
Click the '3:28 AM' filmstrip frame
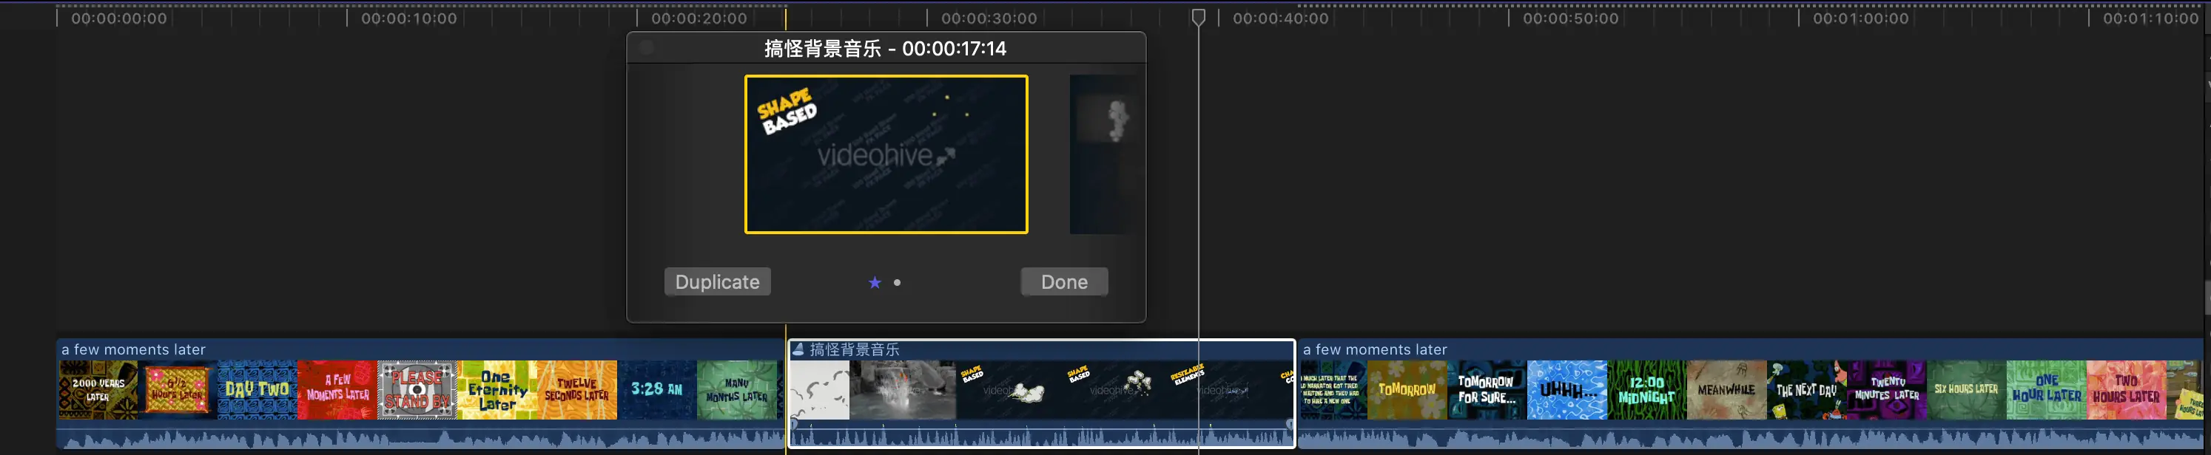(656, 390)
